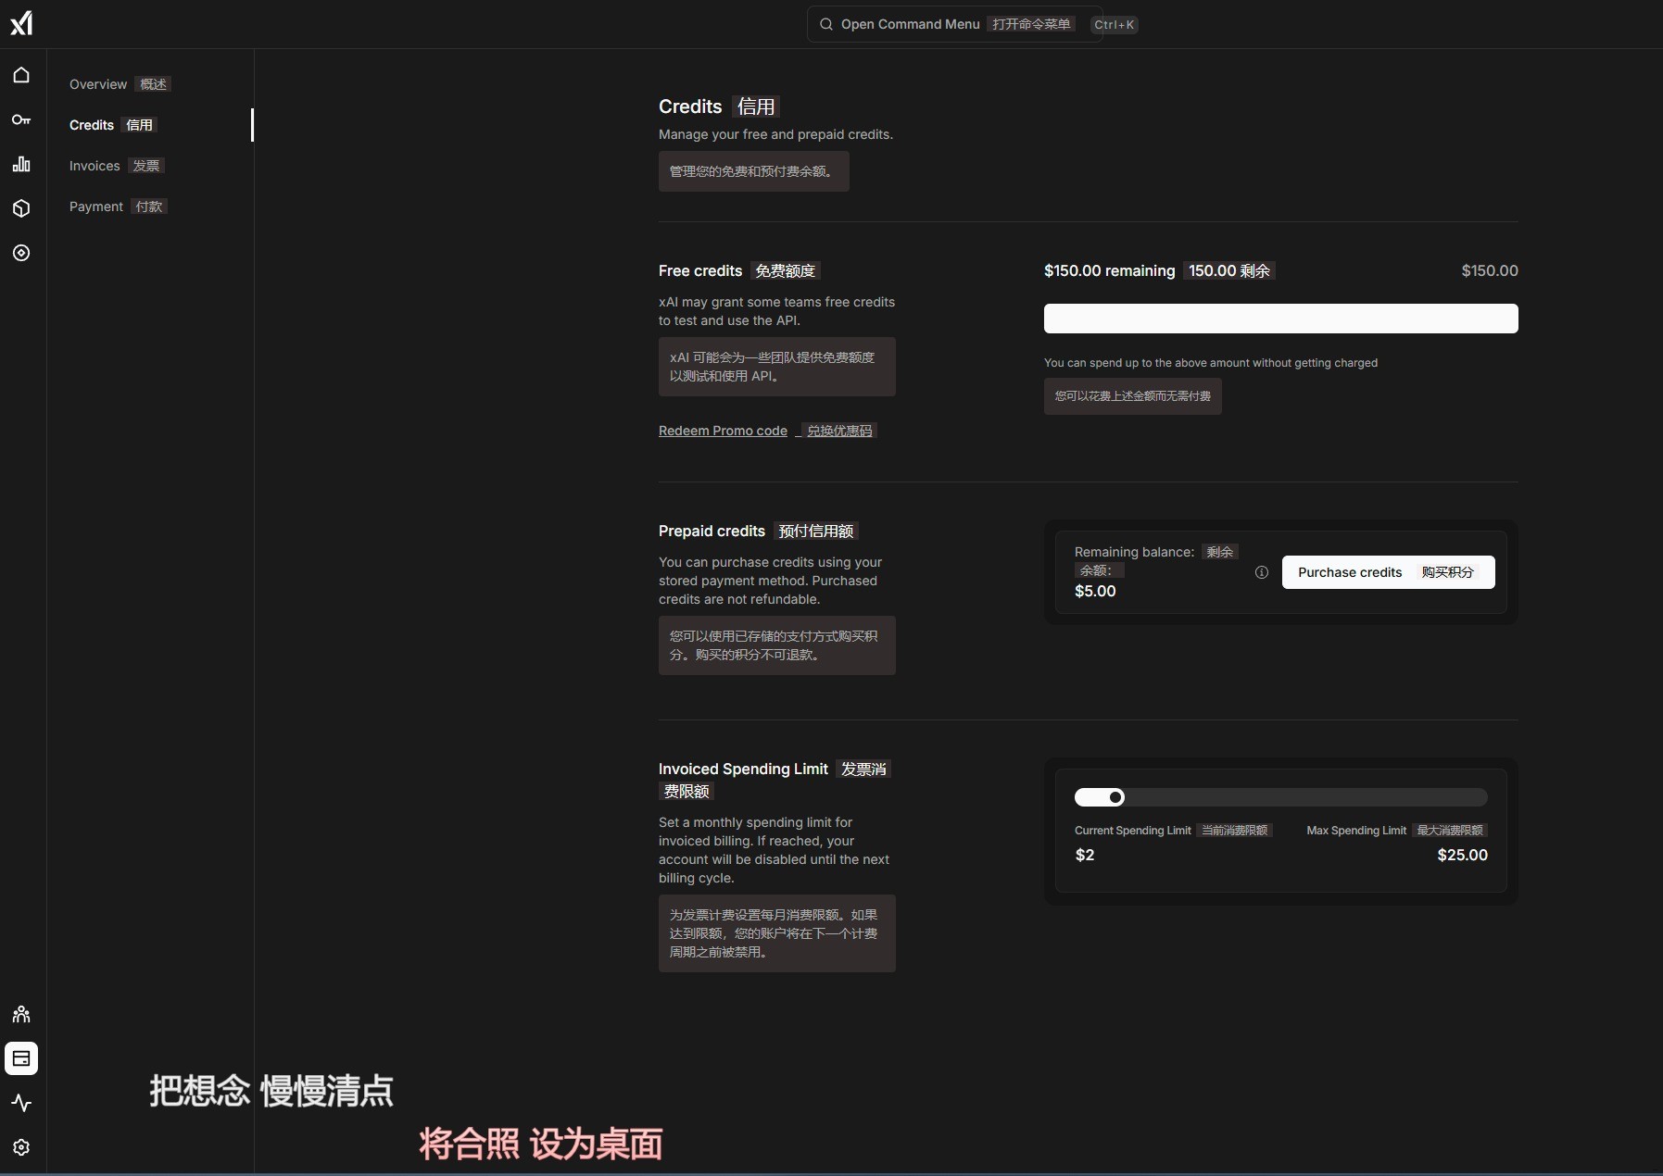1663x1176 pixels.
Task: Click the info icon beside remaining balance
Action: click(1261, 572)
